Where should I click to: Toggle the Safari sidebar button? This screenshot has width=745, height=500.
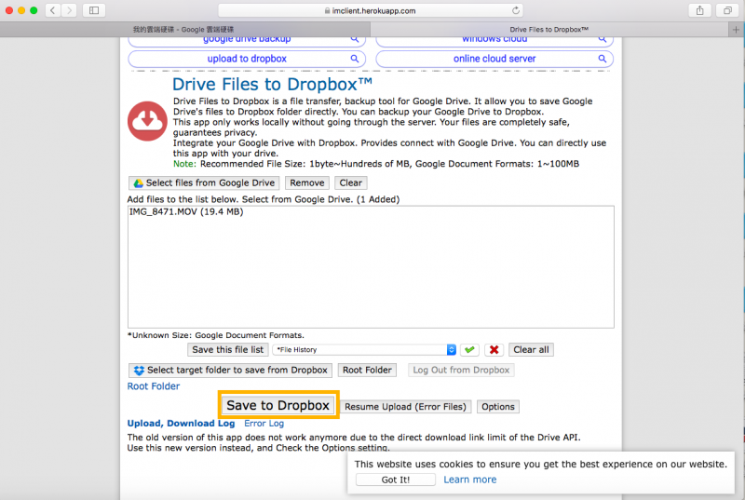coord(94,10)
